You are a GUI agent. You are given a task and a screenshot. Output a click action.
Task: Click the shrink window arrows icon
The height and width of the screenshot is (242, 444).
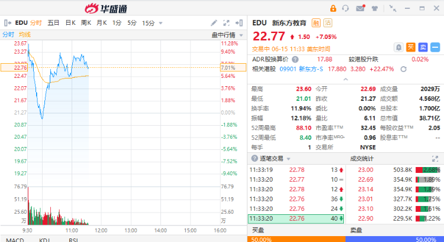(392, 8)
